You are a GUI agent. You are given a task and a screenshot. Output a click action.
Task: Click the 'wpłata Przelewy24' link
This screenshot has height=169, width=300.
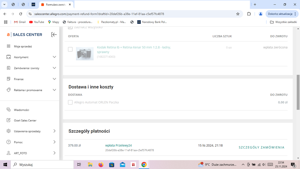point(118,146)
